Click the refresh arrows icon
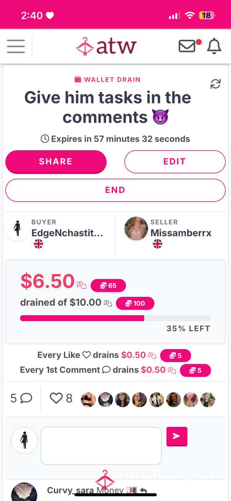Screen dimensions: 231x501 pyautogui.click(x=216, y=84)
